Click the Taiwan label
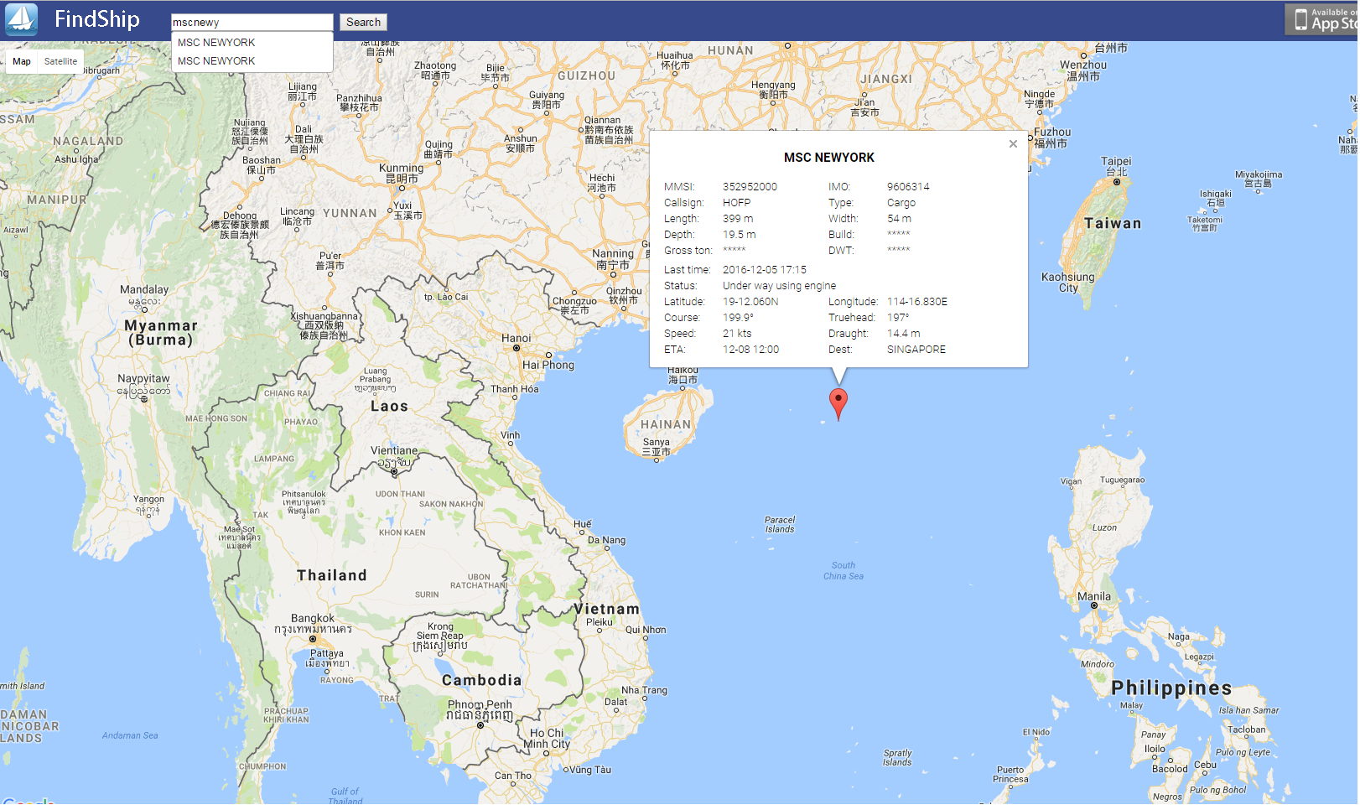The height and width of the screenshot is (810, 1360). point(1113,224)
